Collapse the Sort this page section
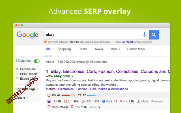181x113 pixels. [x=38, y=89]
